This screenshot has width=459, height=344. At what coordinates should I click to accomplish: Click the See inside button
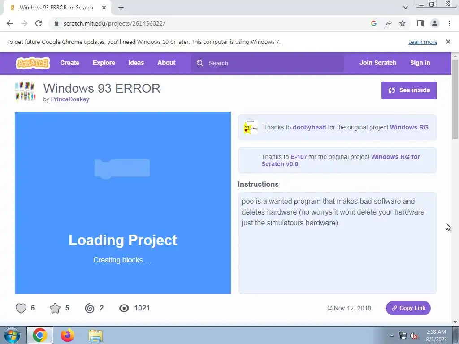point(409,90)
